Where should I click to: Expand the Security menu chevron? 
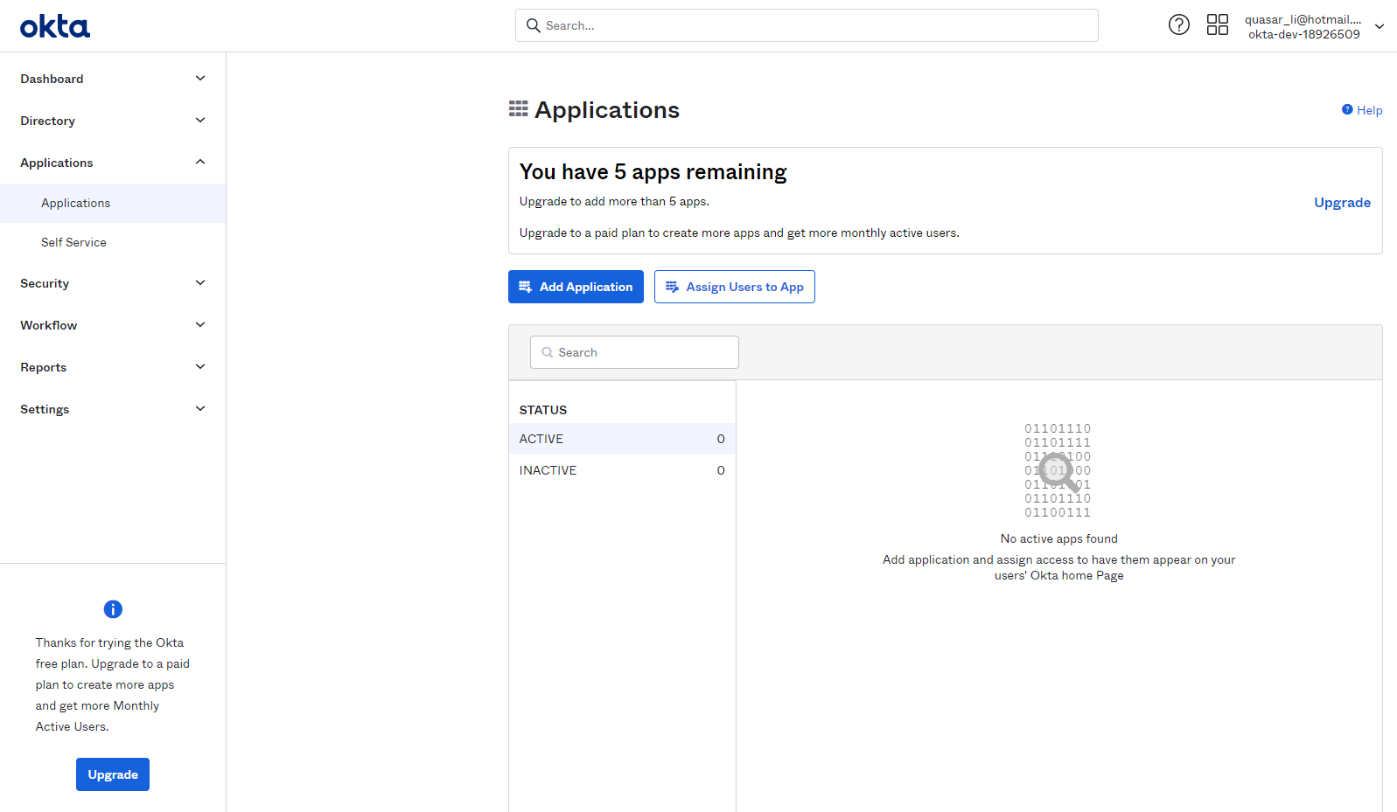click(200, 283)
